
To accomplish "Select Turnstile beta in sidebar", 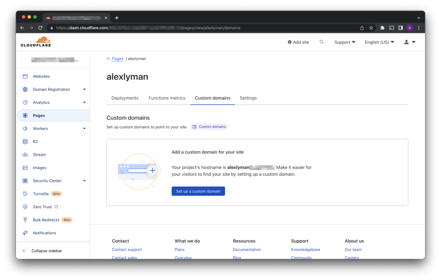I will [x=41, y=194].
